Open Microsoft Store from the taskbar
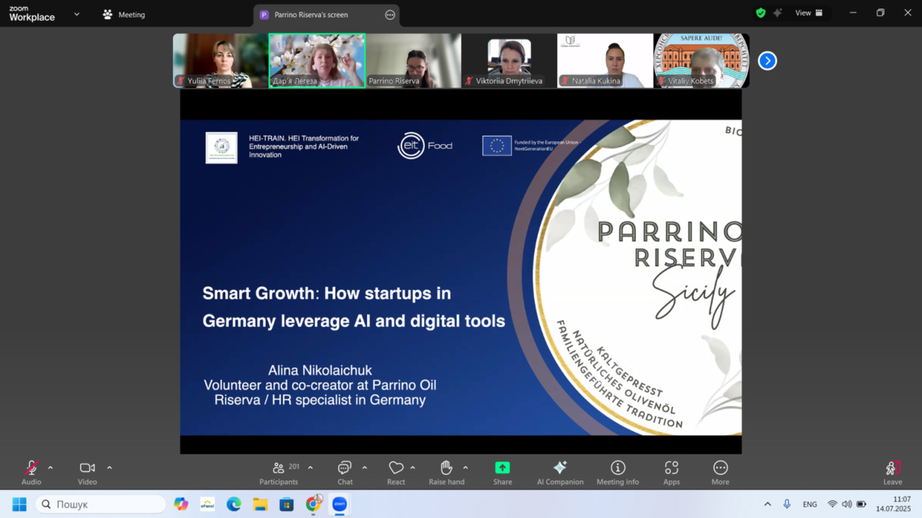Image resolution: width=922 pixels, height=518 pixels. (287, 504)
